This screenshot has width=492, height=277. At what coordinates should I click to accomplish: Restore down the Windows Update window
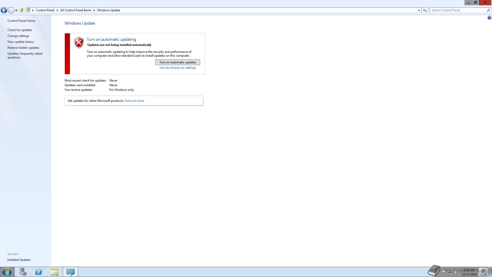click(475, 3)
